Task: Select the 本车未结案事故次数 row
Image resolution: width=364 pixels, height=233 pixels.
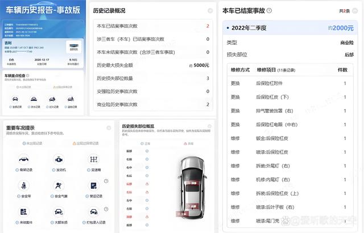Action: coord(153,52)
